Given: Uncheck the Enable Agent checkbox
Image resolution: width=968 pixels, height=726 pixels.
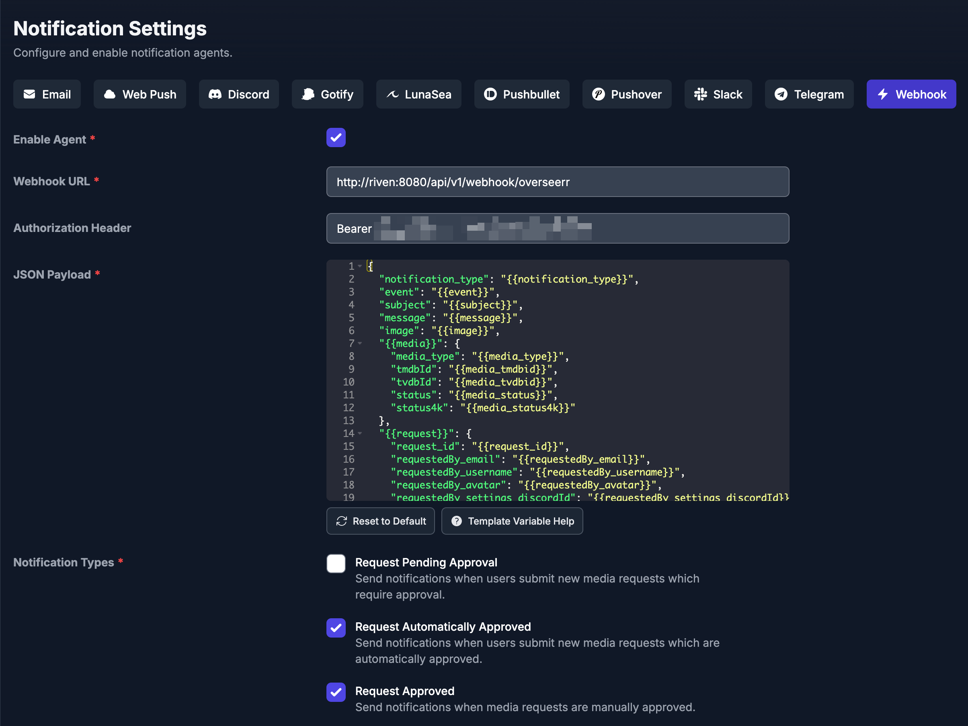Looking at the screenshot, I should [336, 137].
